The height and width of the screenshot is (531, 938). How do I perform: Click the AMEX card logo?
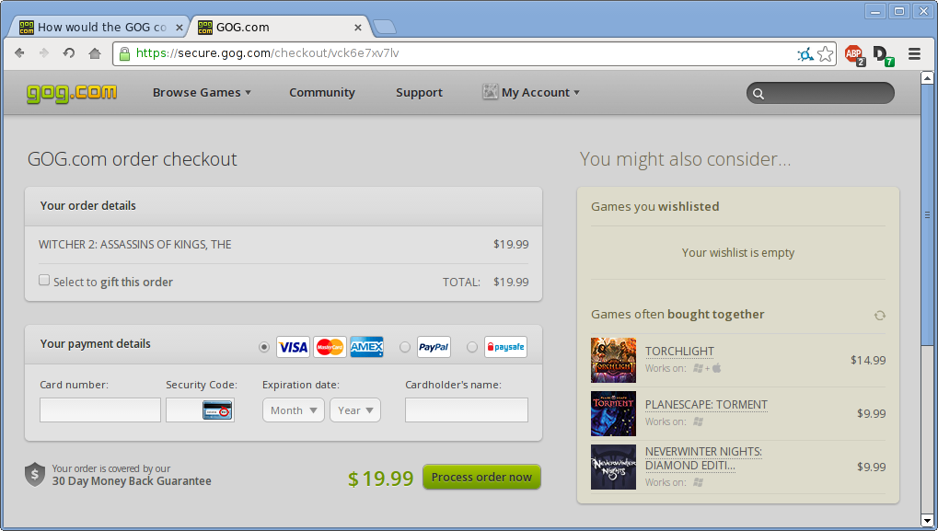pyautogui.click(x=366, y=347)
